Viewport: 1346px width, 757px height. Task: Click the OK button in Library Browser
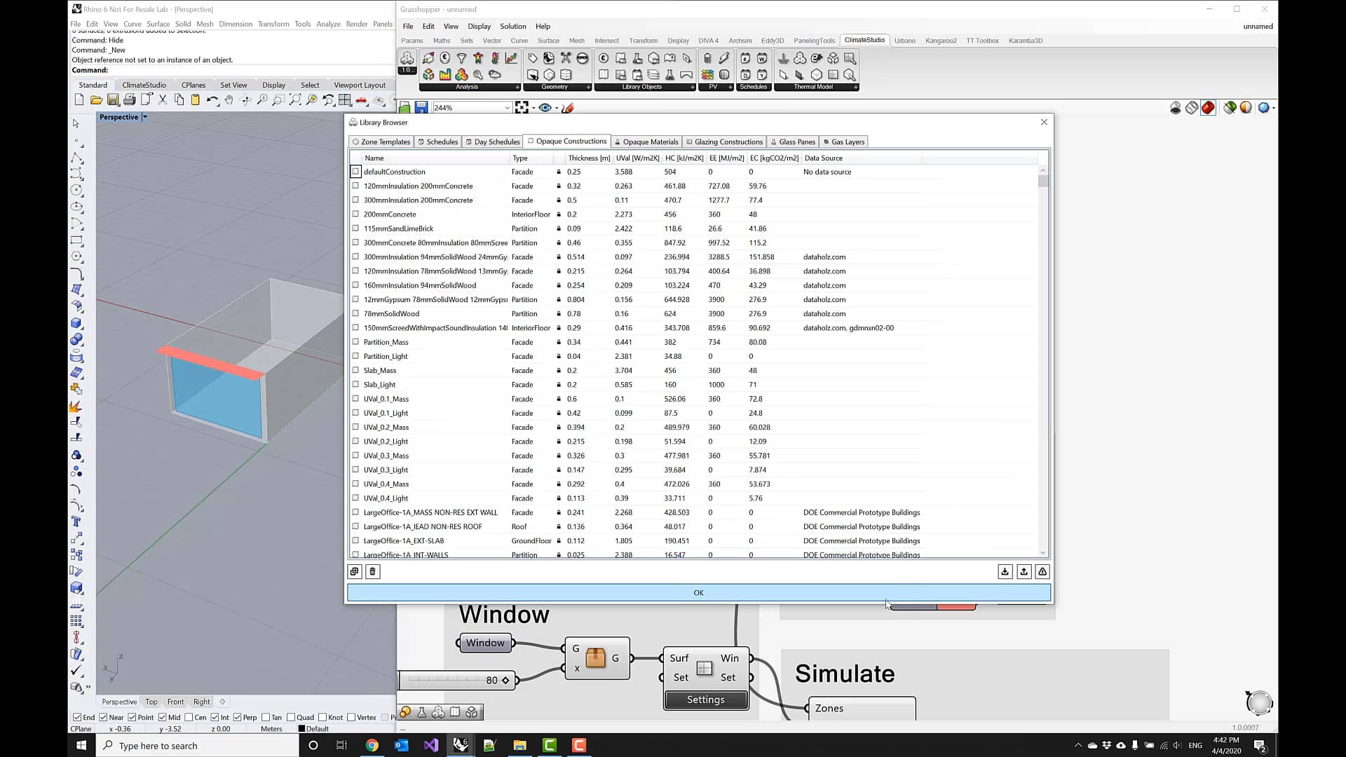point(698,592)
